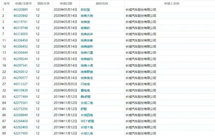Open registration number 46290077 link
Image resolution: width=215 pixels, height=136 pixels.
[20, 78]
